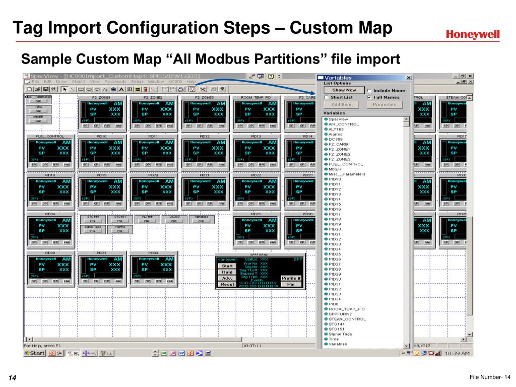The width and height of the screenshot is (516, 387).
Task: Enable the Include Name checkbox
Action: [369, 91]
